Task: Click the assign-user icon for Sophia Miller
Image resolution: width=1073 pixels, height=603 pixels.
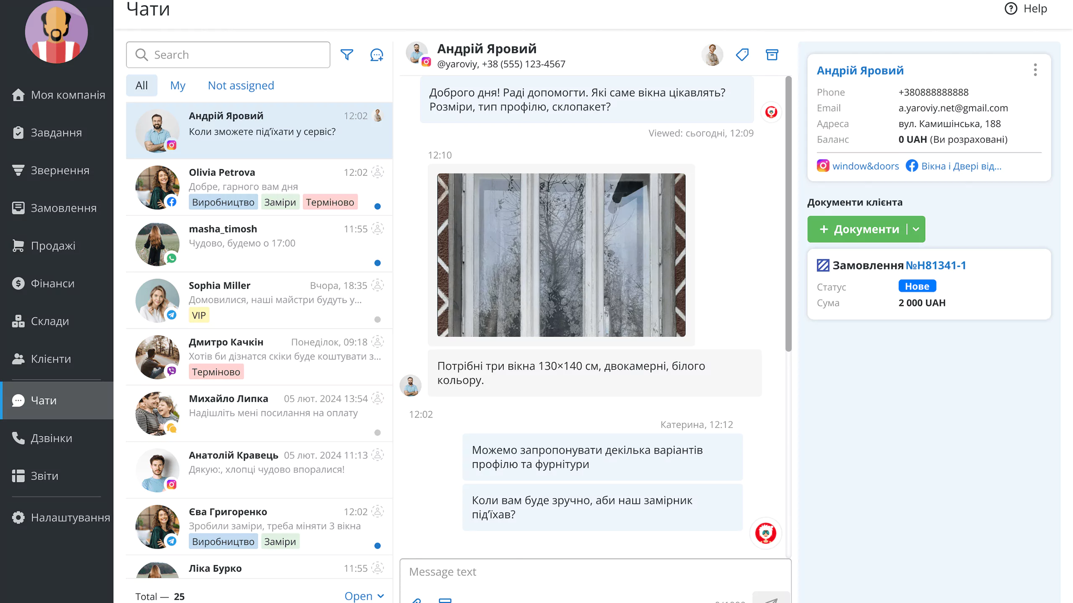Action: click(x=378, y=285)
